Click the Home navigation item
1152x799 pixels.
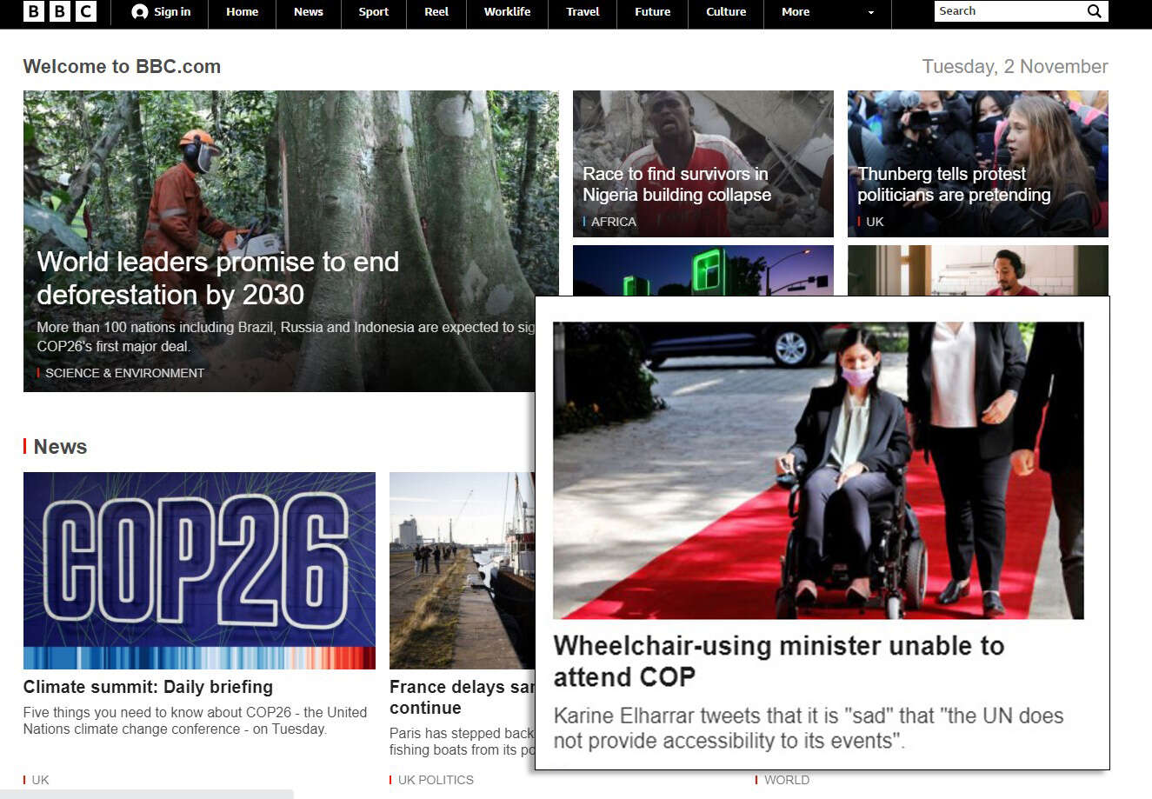[242, 12]
